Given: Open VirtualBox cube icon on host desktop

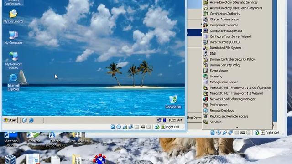Looking at the screenshot, I should click(10, 159).
